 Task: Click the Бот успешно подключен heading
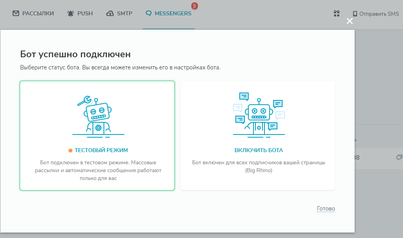[x=75, y=55]
